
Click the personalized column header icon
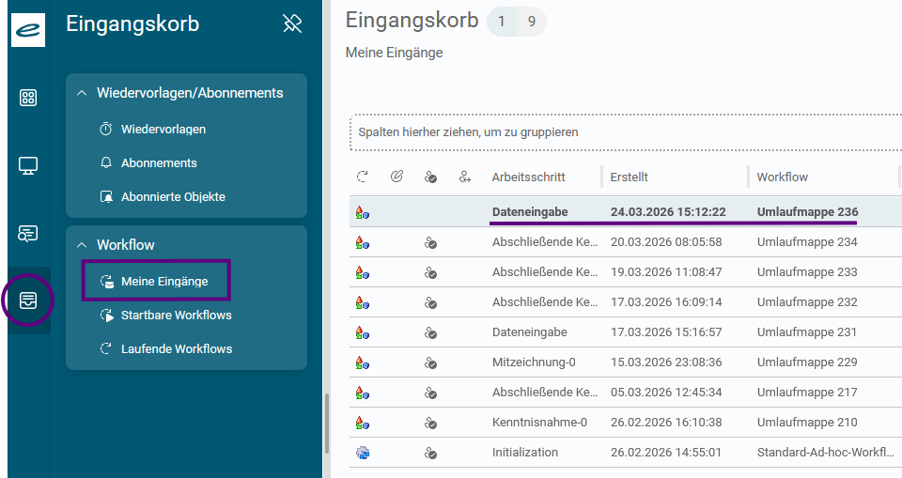point(430,177)
